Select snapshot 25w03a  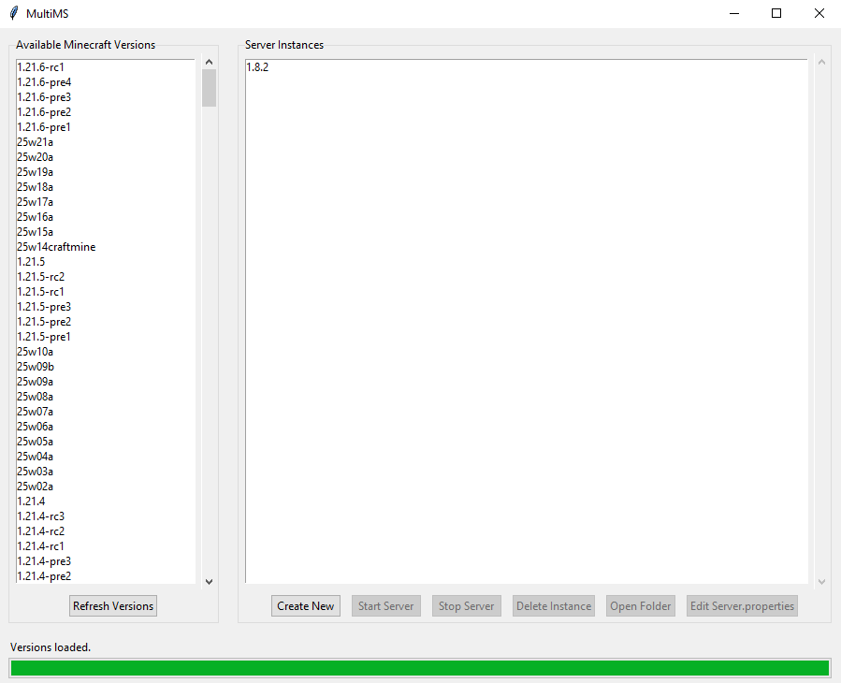[105, 472]
